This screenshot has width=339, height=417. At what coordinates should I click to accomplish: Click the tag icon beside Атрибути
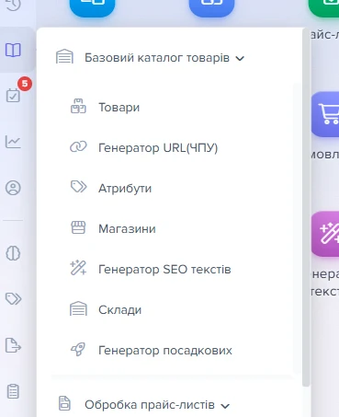(x=78, y=187)
